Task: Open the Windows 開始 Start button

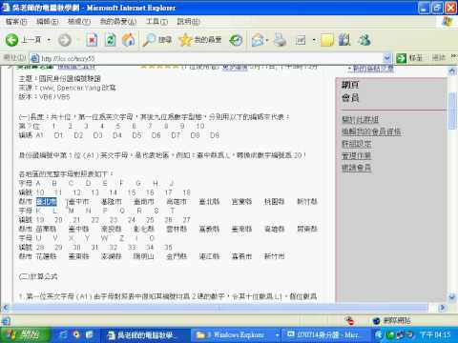Action: (25, 334)
